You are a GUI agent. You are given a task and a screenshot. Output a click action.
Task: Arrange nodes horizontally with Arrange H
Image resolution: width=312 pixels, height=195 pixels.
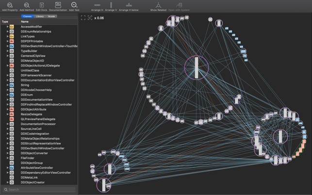97,5
